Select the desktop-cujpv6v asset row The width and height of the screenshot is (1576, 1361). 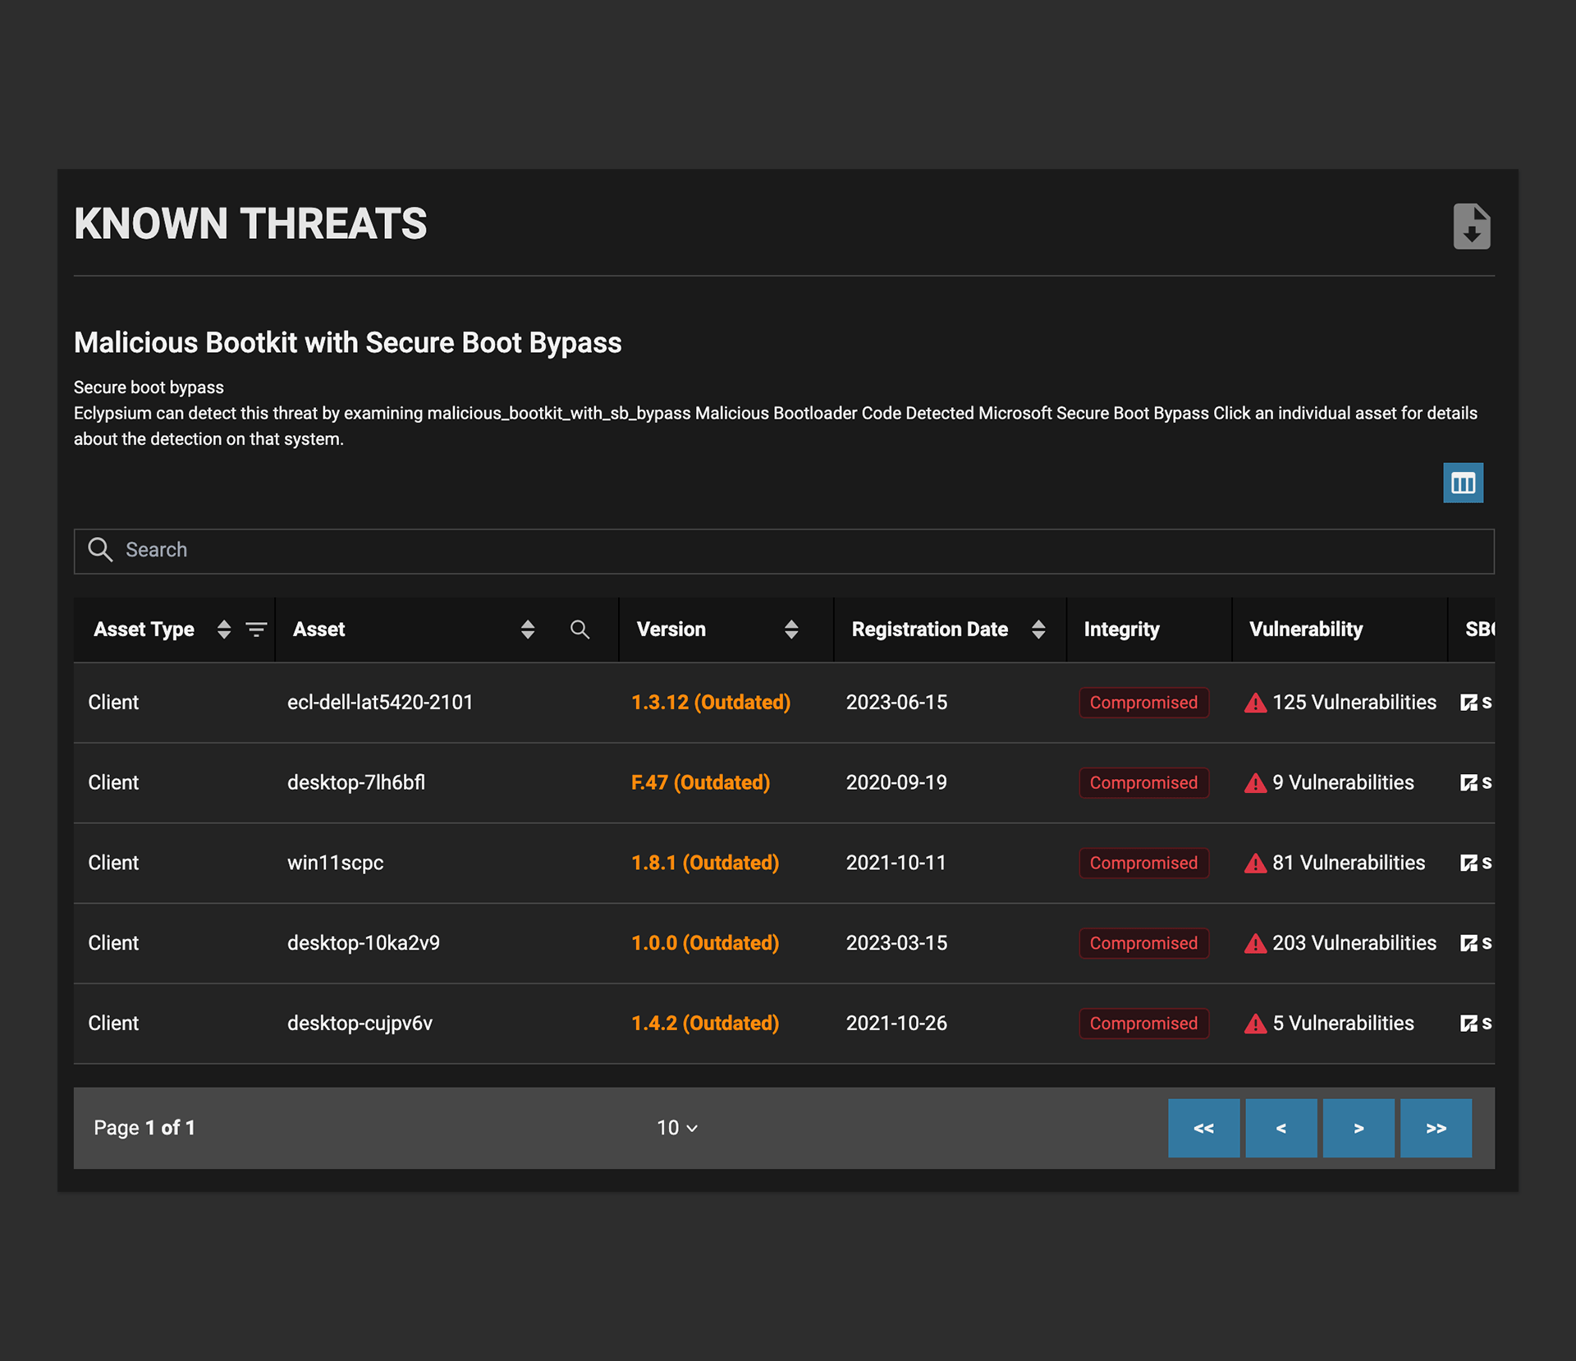[360, 1024]
